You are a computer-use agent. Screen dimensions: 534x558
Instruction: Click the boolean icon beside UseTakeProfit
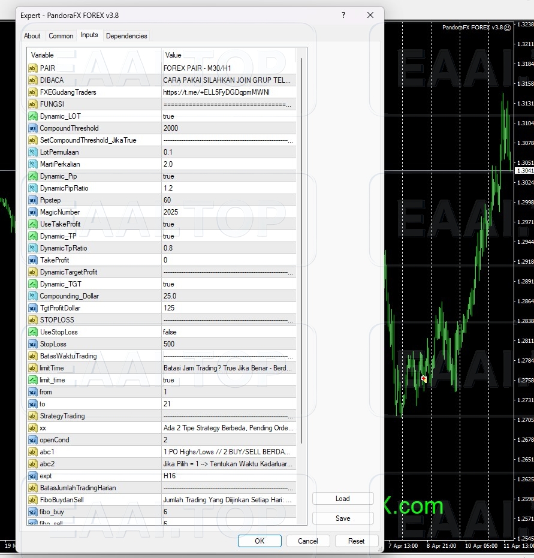34,224
